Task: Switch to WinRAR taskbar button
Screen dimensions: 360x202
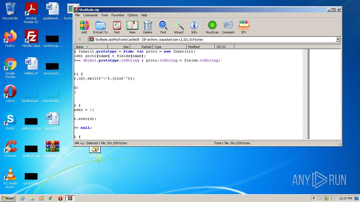Action: 70,198
